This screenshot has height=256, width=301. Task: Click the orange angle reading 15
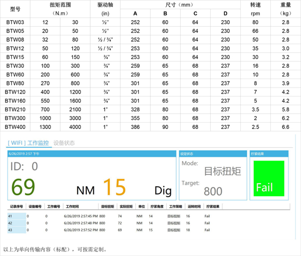click(x=114, y=187)
